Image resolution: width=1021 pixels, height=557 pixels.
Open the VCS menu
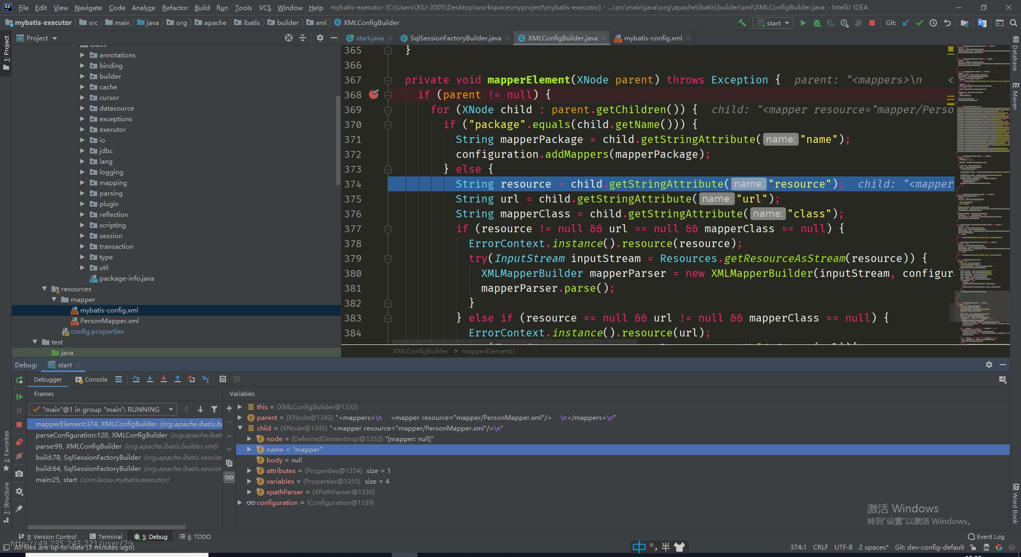[x=265, y=7]
